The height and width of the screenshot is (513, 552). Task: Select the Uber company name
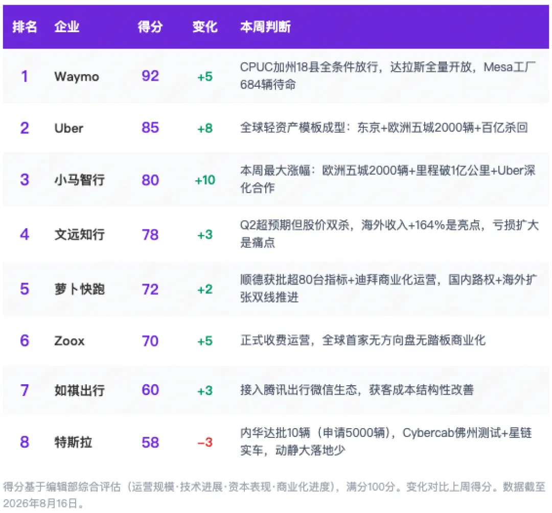[68, 128]
